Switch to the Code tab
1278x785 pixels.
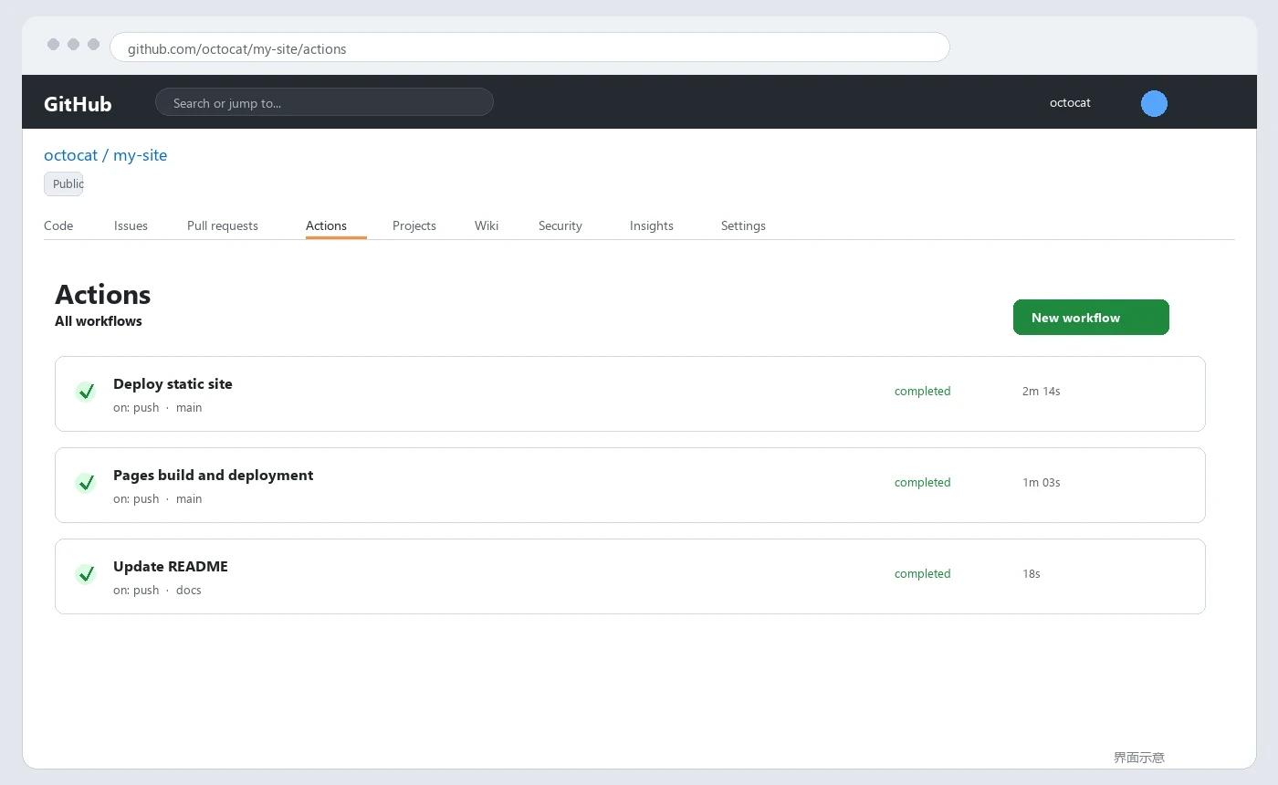click(x=58, y=225)
